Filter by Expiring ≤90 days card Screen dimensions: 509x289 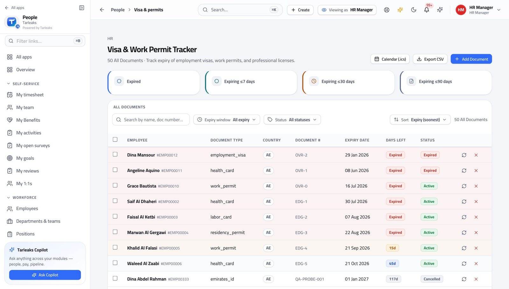(446, 82)
